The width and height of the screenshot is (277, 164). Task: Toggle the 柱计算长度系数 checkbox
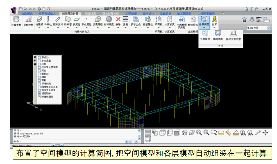point(39,67)
